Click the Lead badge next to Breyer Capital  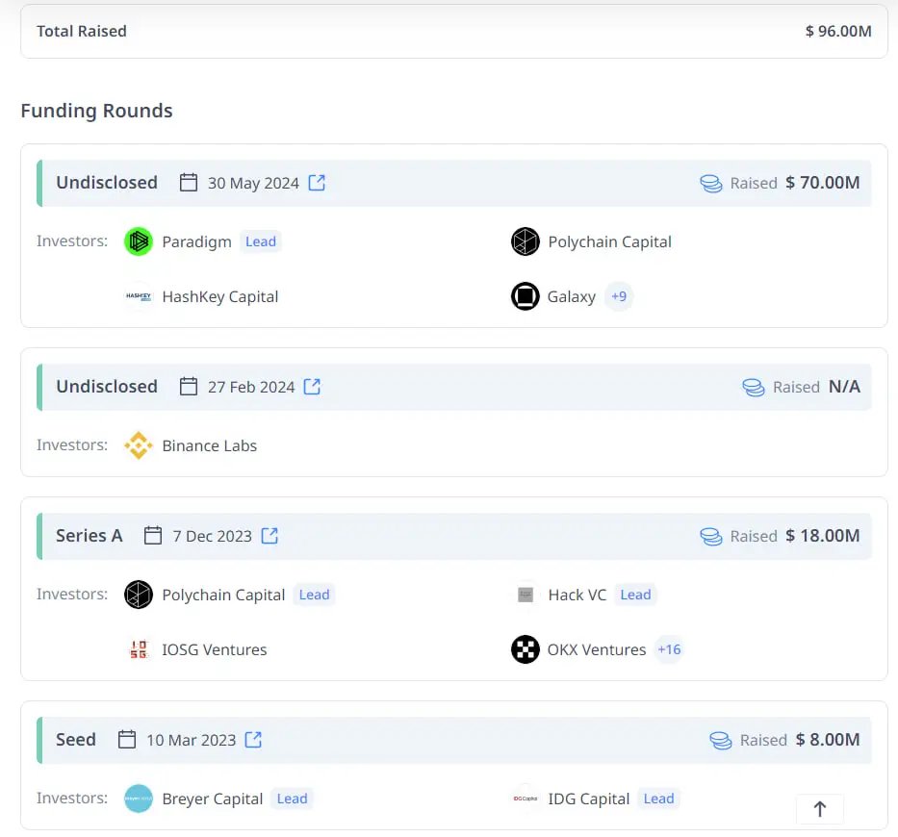pyautogui.click(x=292, y=799)
